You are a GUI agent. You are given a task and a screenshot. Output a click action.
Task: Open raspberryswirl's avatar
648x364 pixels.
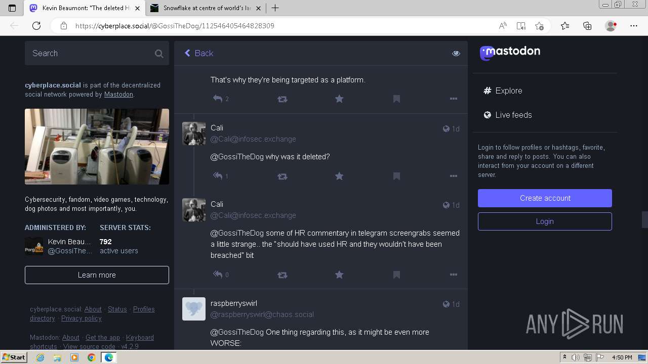coord(194,309)
